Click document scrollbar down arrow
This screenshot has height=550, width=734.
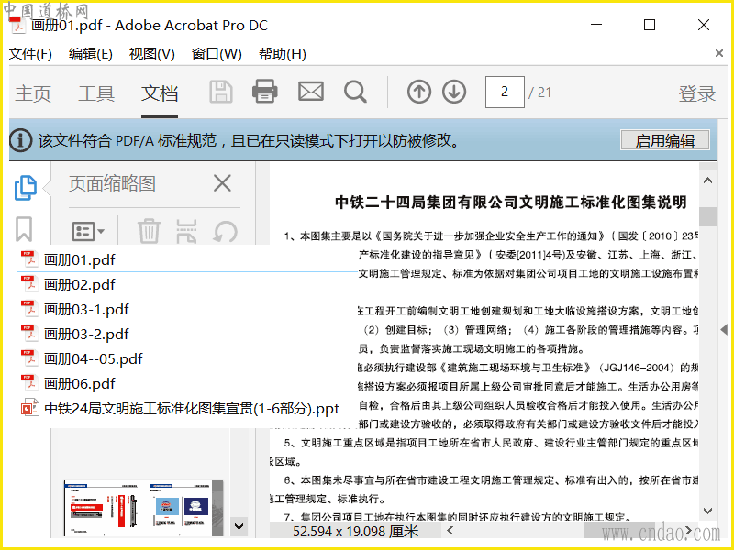coord(707,511)
